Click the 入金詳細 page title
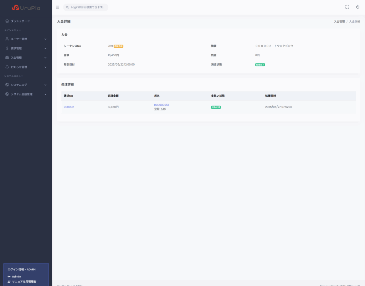Viewport: 365px width, 286px height. [x=64, y=22]
